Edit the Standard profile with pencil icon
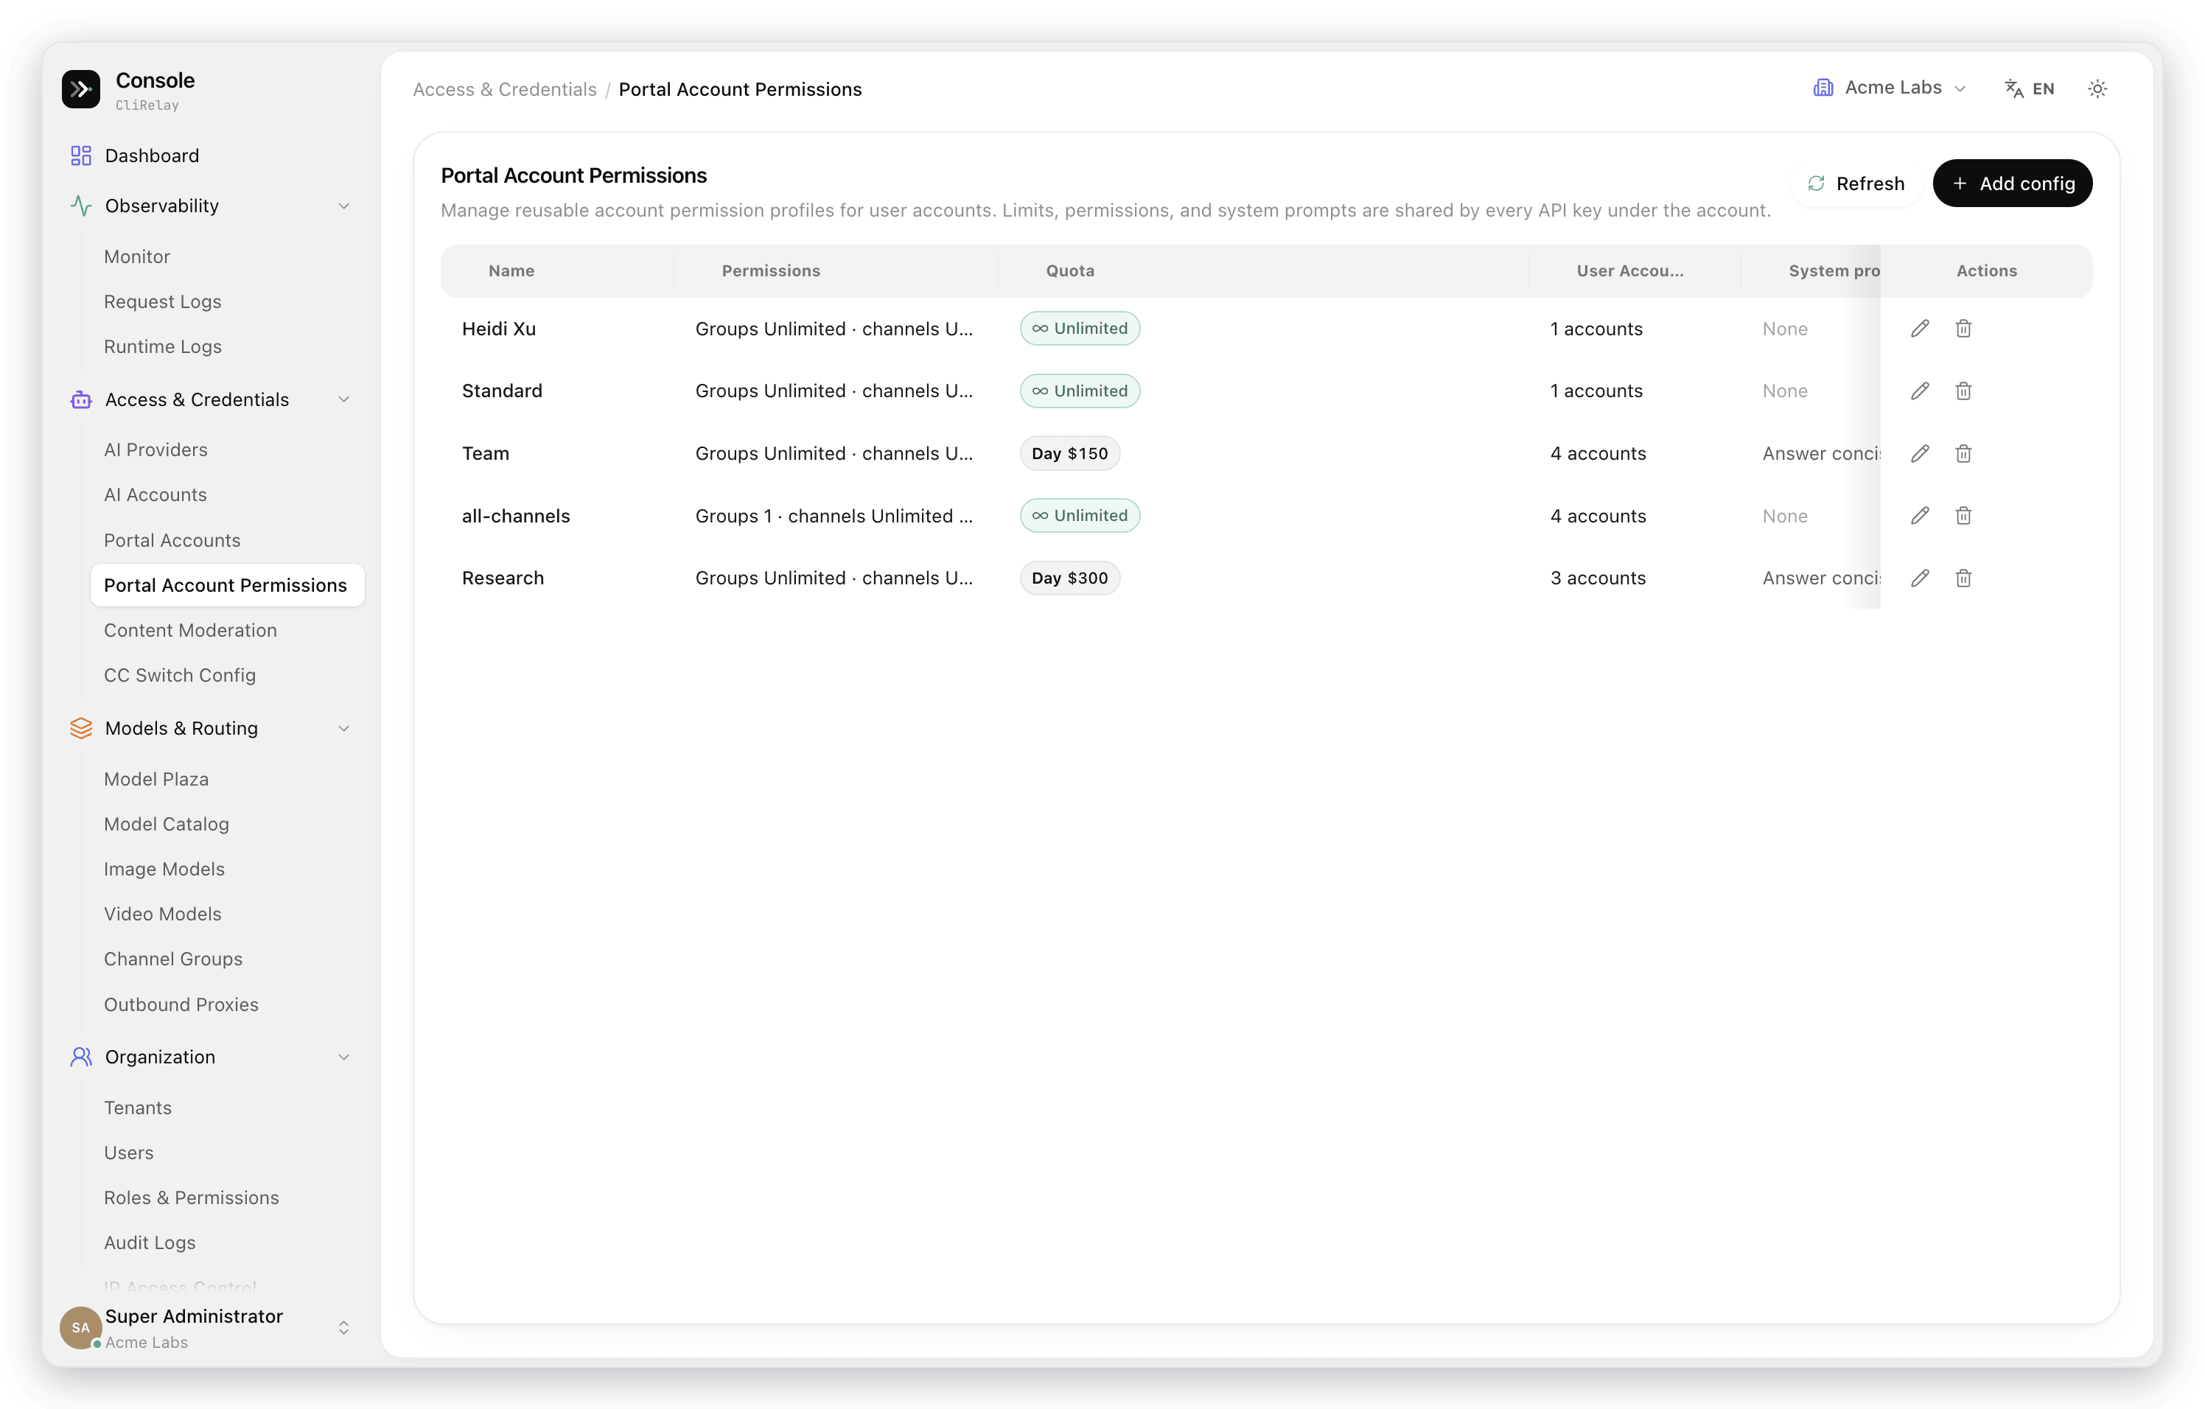 1921,391
